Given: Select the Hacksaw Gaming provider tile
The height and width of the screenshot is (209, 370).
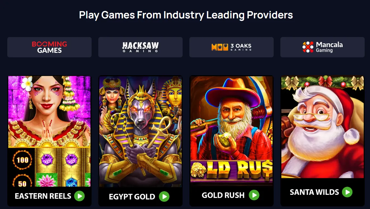Looking at the screenshot, I should 140,47.
